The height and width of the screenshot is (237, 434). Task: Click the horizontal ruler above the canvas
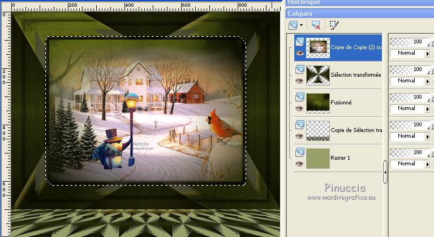click(146, 7)
